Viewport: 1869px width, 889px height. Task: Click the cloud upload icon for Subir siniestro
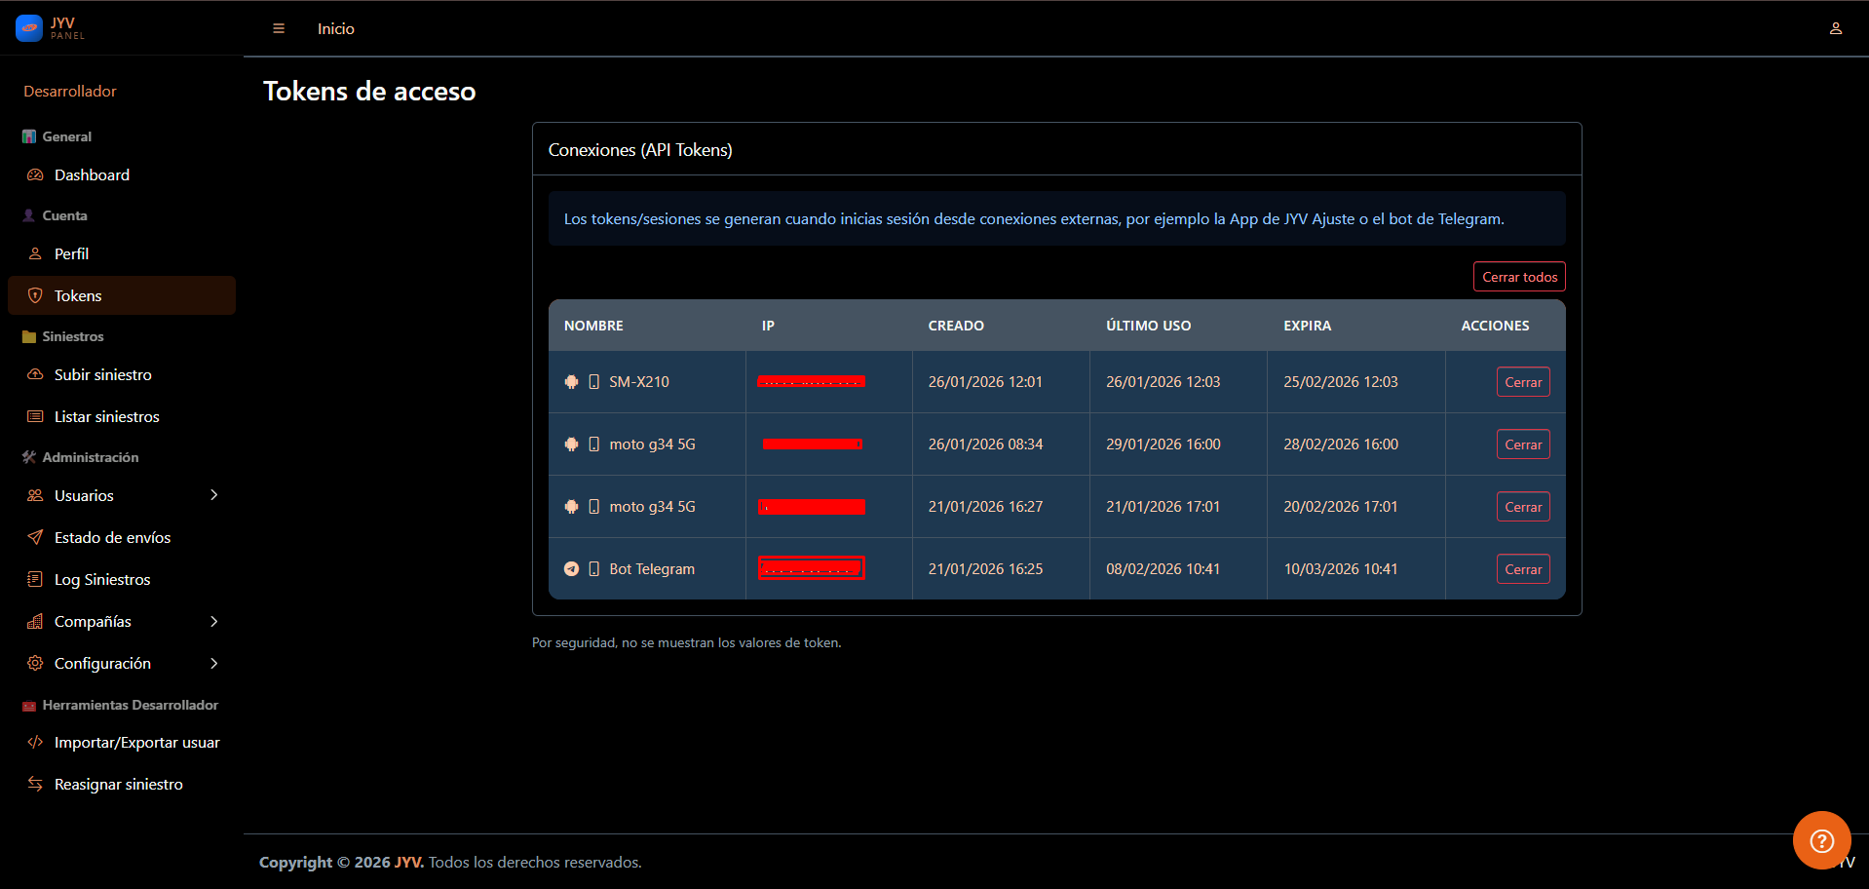[x=35, y=374]
